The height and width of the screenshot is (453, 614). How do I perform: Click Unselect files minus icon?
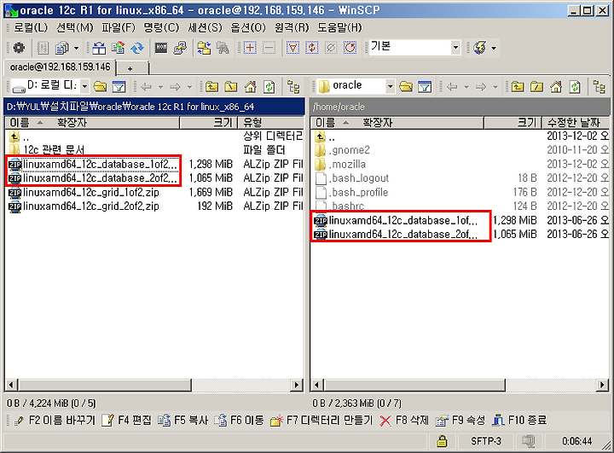click(x=269, y=48)
